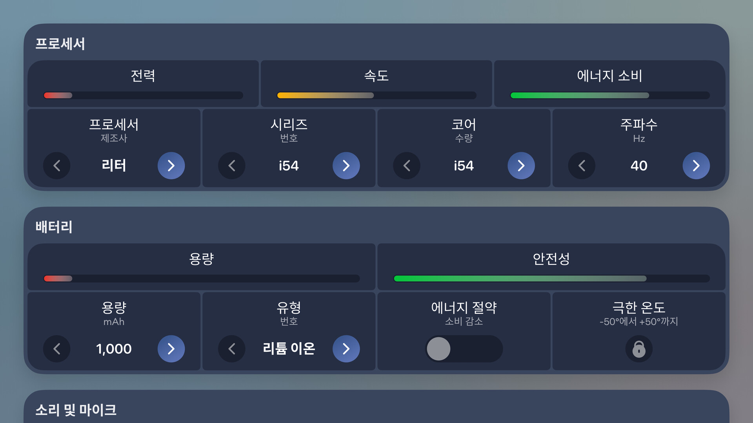Screen dimensions: 753x423
Task: Click the 안전성 green bar
Action: tap(551, 278)
